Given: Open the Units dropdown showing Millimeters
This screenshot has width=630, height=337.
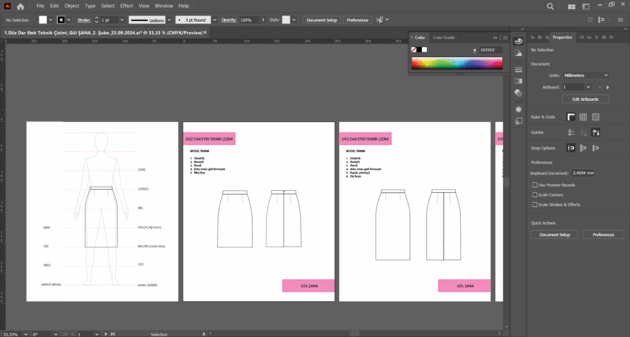Looking at the screenshot, I should pos(586,75).
